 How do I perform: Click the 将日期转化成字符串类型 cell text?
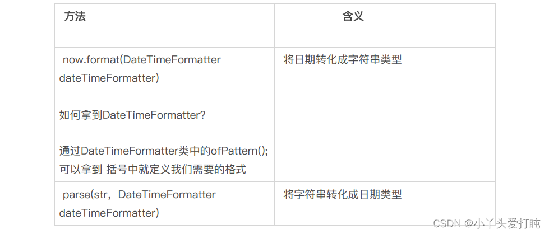tap(343, 59)
